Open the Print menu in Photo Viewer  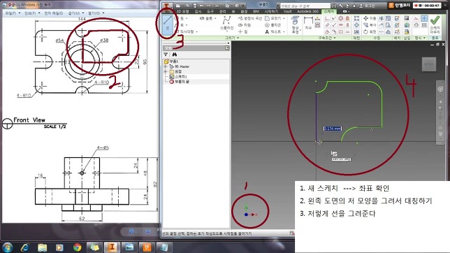click(32, 13)
